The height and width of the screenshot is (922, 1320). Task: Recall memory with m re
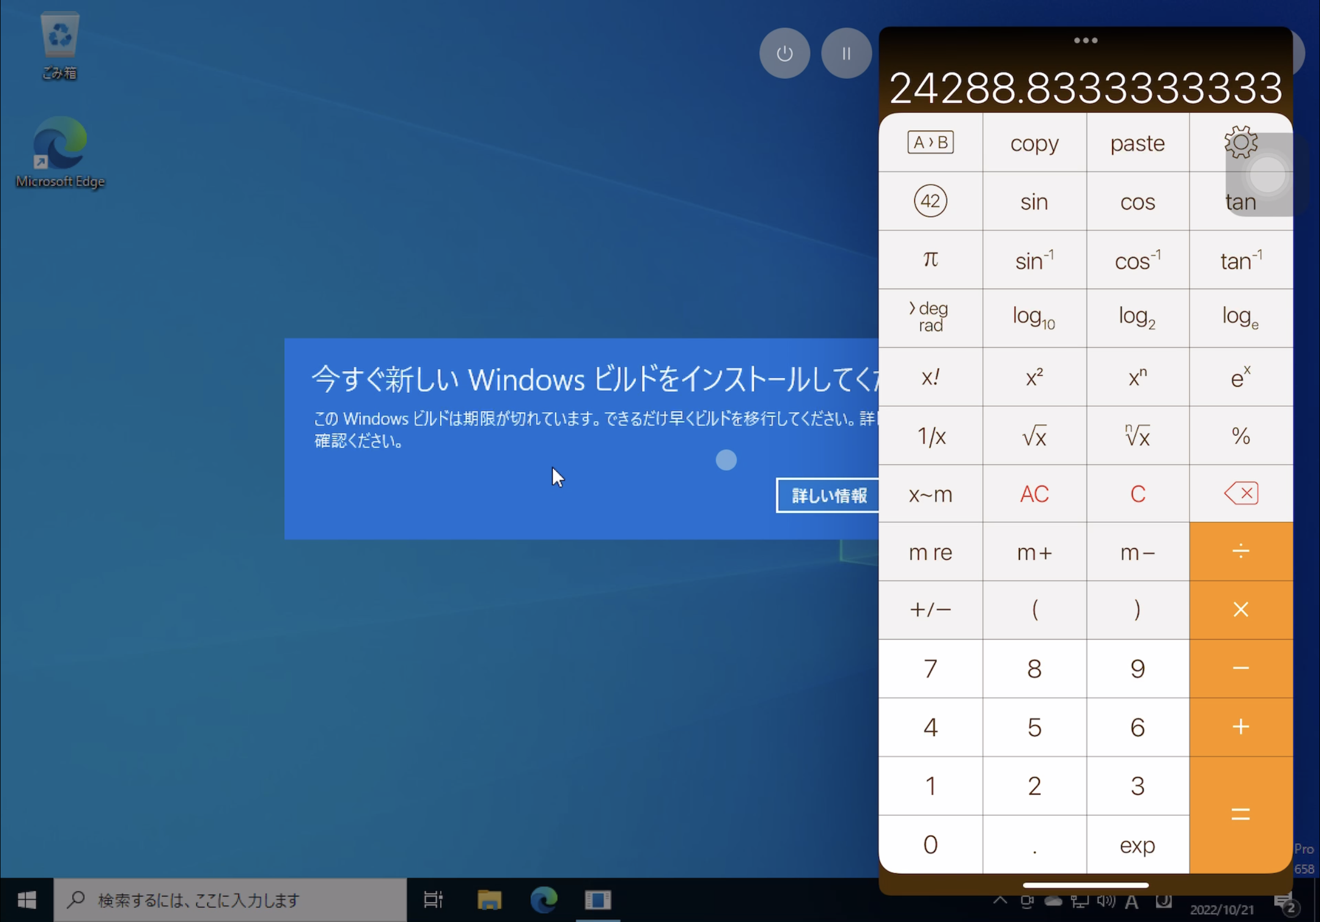(930, 551)
